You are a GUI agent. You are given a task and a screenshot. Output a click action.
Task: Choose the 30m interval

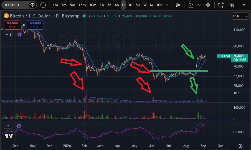93,5
